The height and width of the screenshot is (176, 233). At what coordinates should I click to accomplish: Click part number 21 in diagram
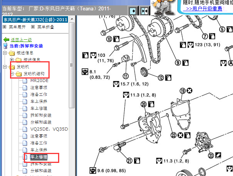click(x=130, y=161)
